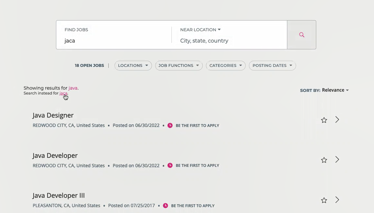Save Java Developer III with the star
This screenshot has height=213, width=374.
tap(324, 200)
